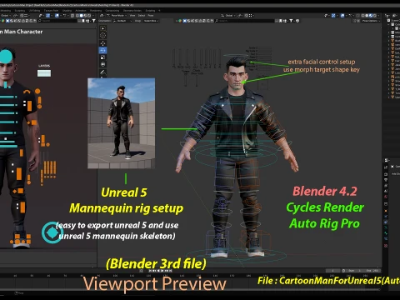Open the Pose Options dropdown
The width and height of the screenshot is (400, 300).
point(371,21)
